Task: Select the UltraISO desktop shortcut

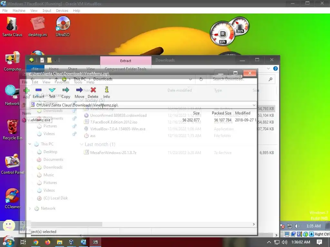Action: pos(63,27)
